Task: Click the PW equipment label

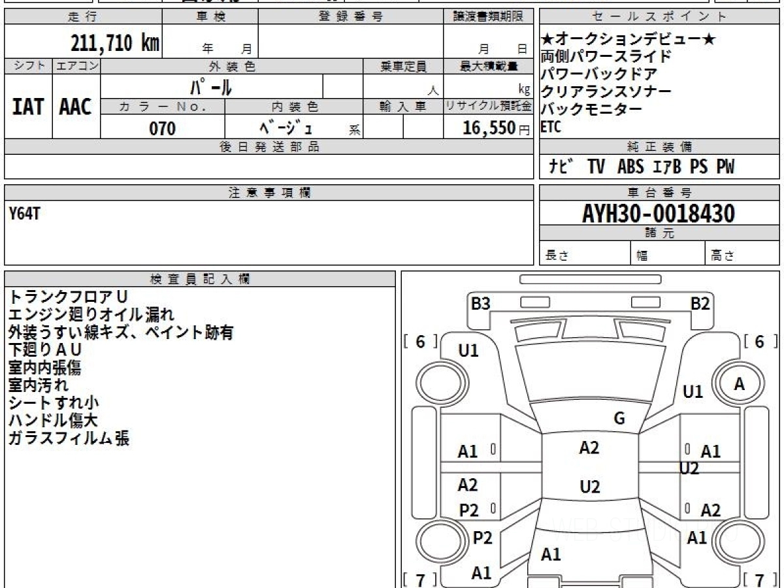Action: 725,167
